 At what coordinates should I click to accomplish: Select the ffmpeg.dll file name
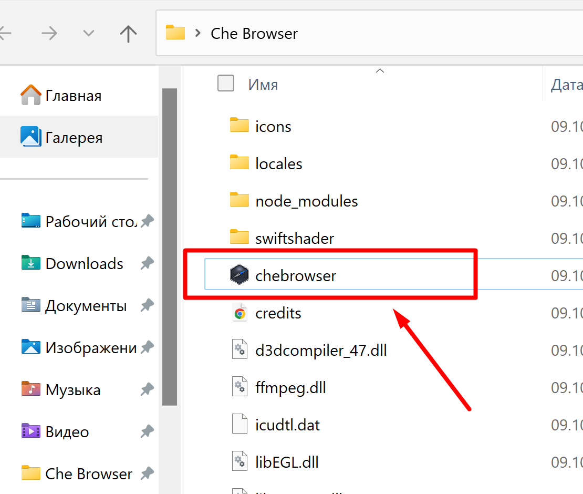pos(291,388)
